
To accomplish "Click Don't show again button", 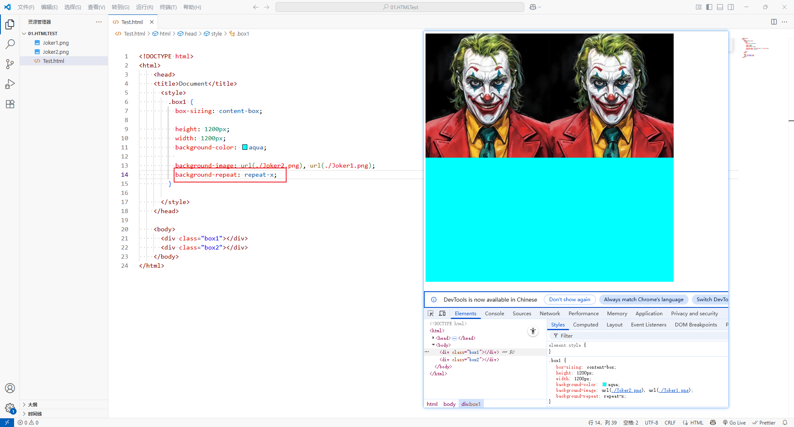I will pyautogui.click(x=569, y=300).
